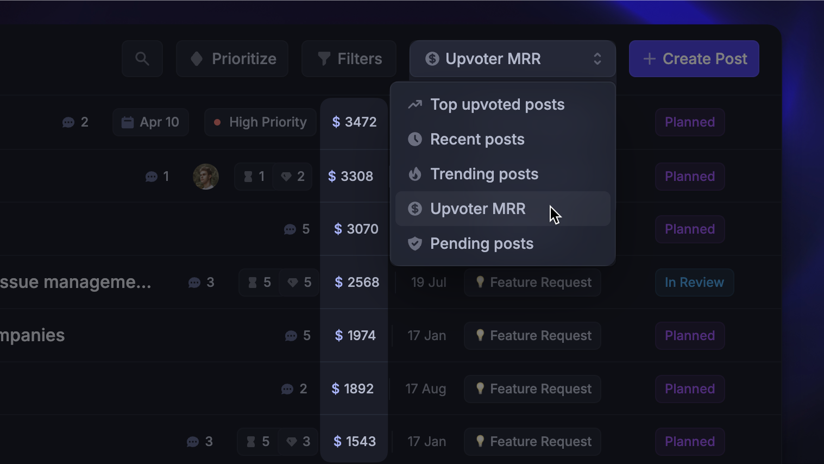Select Top upvoted posts sorting option

pos(496,104)
